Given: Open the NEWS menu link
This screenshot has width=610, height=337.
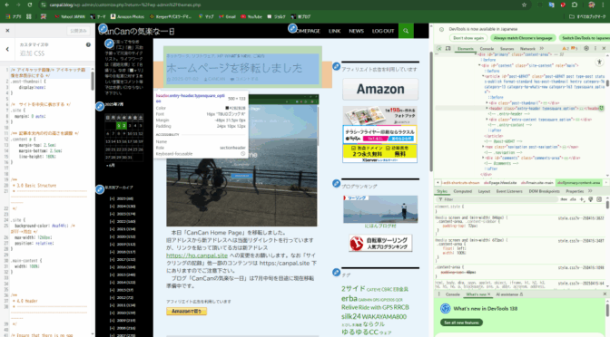Looking at the screenshot, I should coord(357,31).
